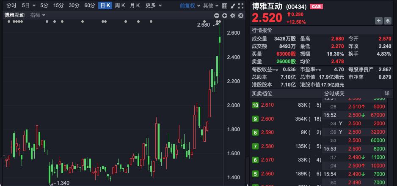Select bid/ask level 7 green badge
The height and width of the screenshot is (186, 397).
256,146
